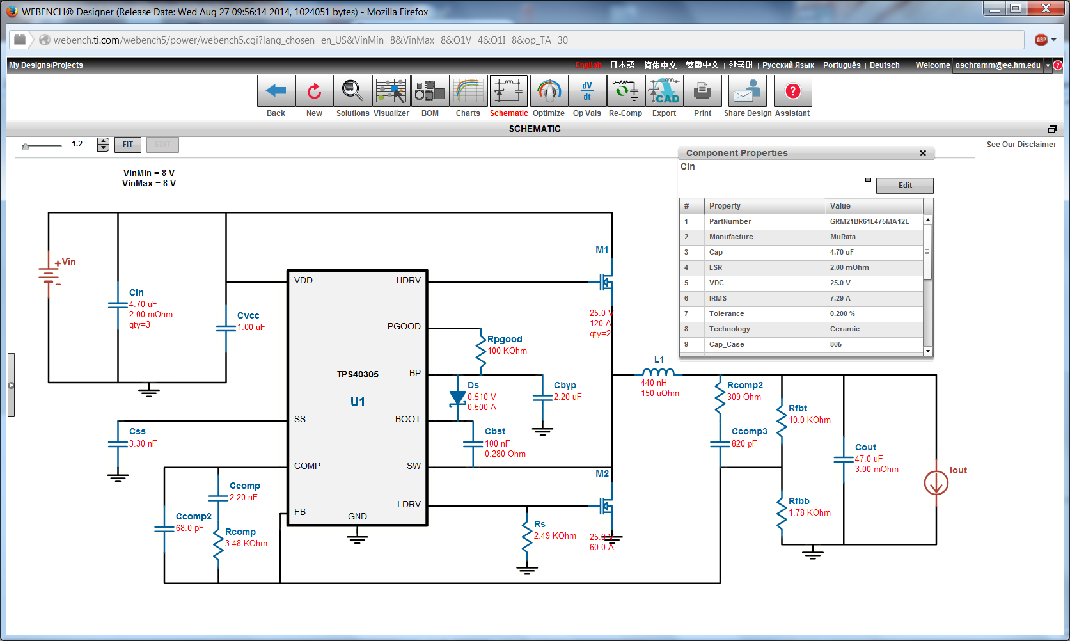This screenshot has width=1070, height=641.
Task: Switch language to Português
Action: coord(842,65)
